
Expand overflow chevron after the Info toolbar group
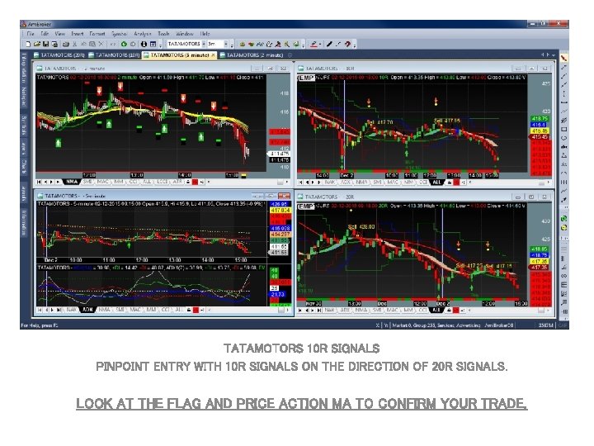[161, 45]
